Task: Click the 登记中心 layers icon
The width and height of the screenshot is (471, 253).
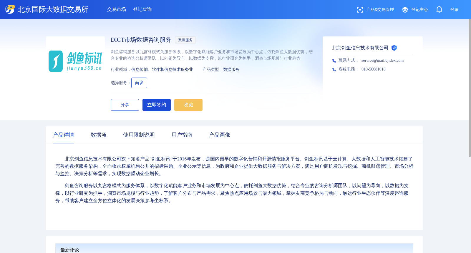Action: (405, 10)
